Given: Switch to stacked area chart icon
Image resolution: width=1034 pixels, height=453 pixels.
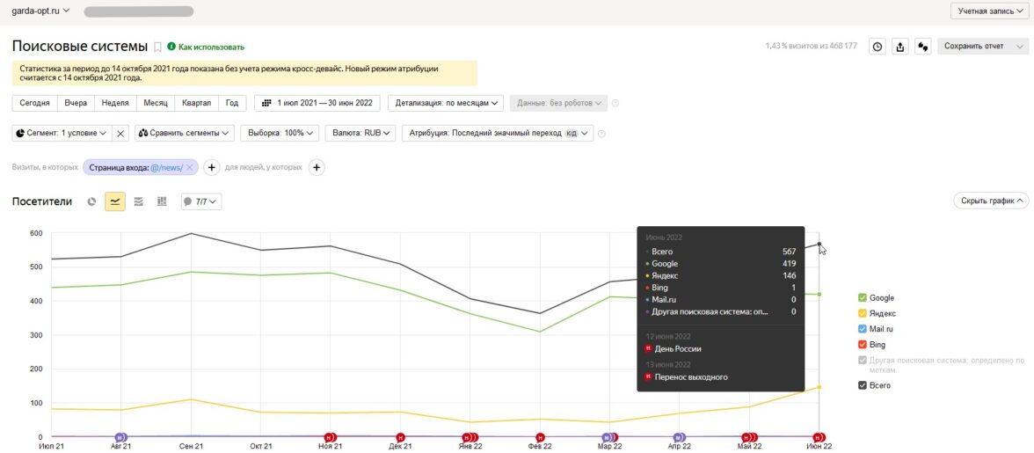Looking at the screenshot, I should point(138,201).
